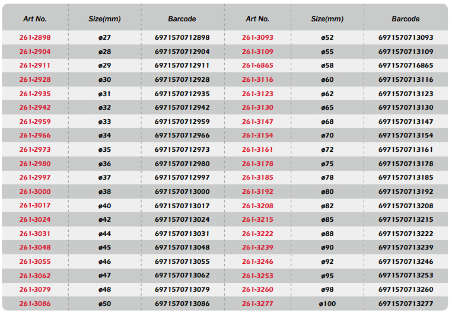Select size ø100 cell
452x316 pixels.
(x=327, y=304)
